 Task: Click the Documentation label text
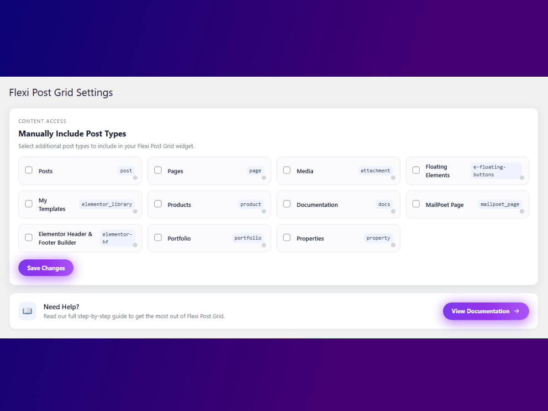[x=317, y=205]
